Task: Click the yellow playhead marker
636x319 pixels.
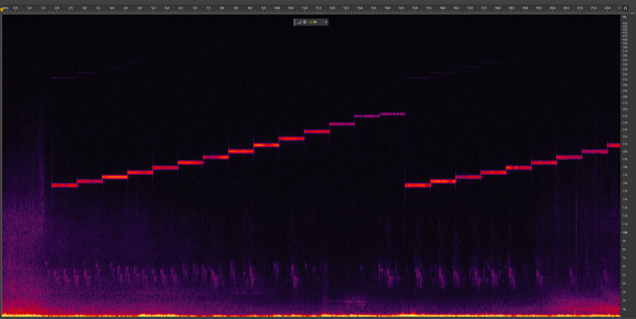Action: coord(2,10)
